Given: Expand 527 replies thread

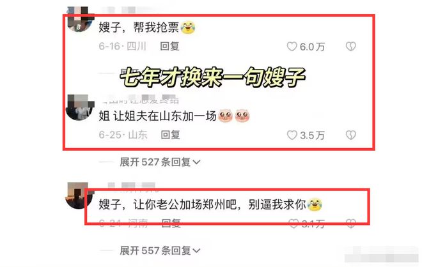Looking at the screenshot, I should [160, 162].
